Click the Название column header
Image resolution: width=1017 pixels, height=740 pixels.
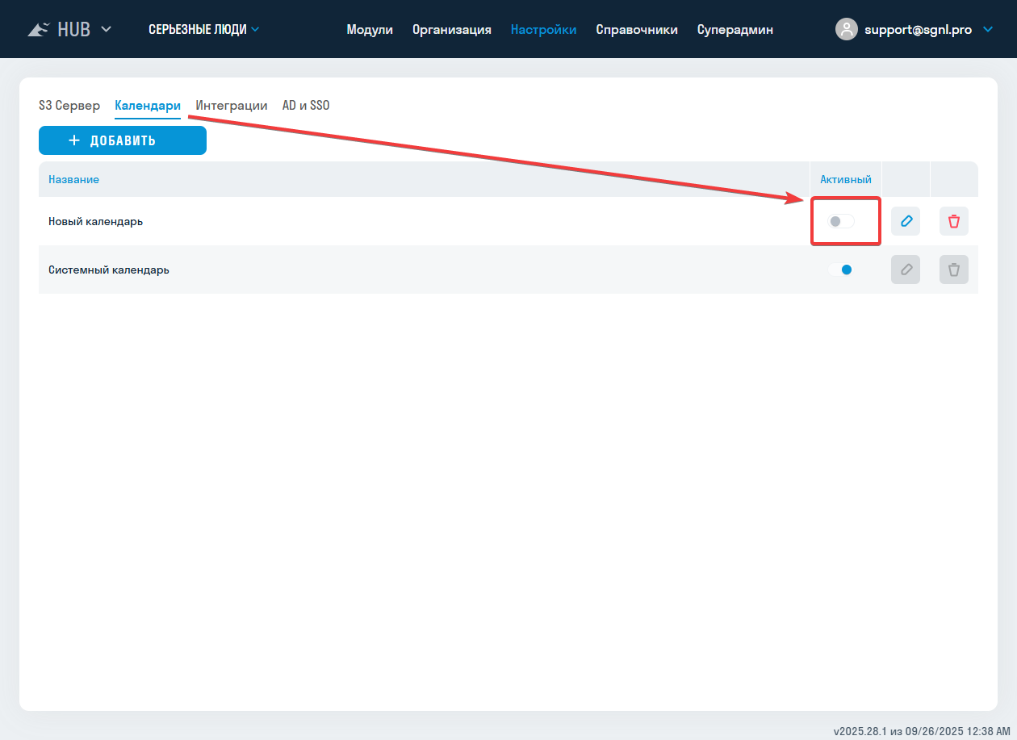click(73, 179)
